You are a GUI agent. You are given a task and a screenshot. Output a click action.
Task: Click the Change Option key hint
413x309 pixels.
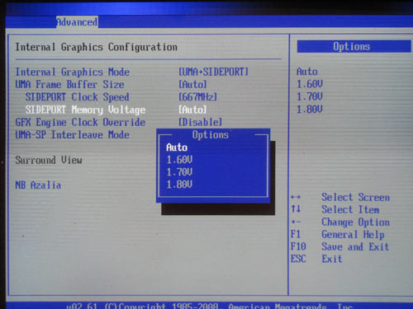(x=355, y=222)
